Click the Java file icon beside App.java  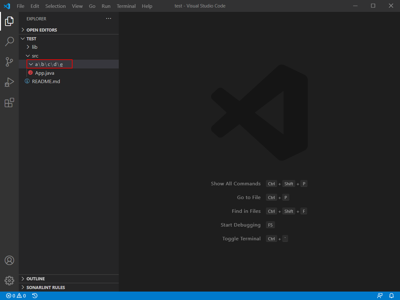click(x=30, y=72)
